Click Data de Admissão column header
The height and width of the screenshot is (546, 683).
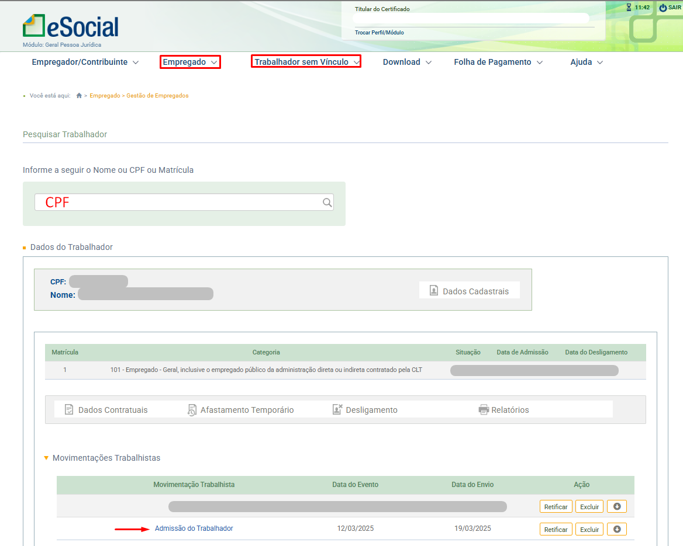point(522,352)
